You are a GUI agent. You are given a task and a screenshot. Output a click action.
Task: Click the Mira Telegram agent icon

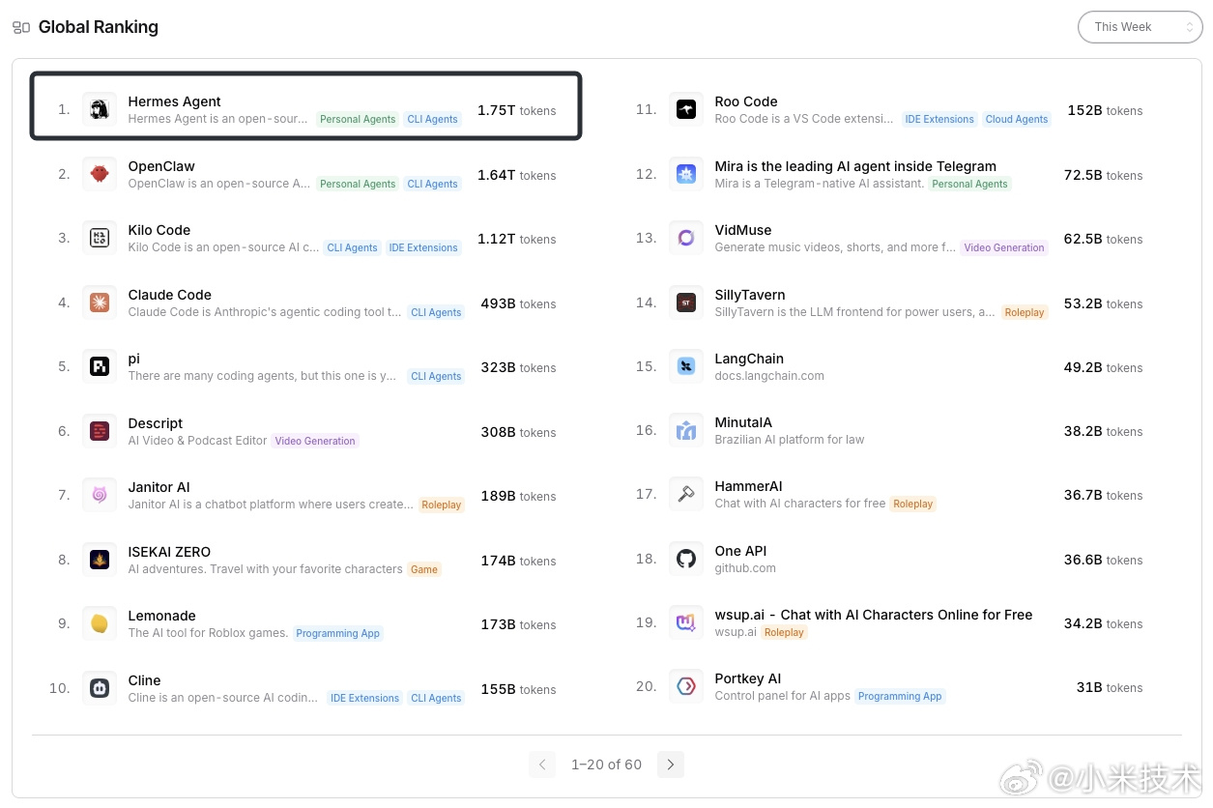[686, 174]
